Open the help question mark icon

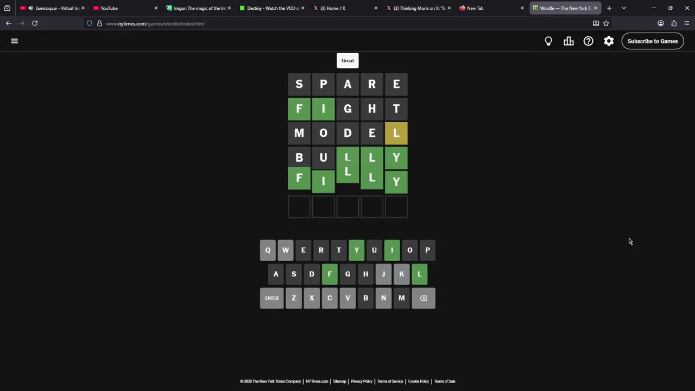coord(589,41)
